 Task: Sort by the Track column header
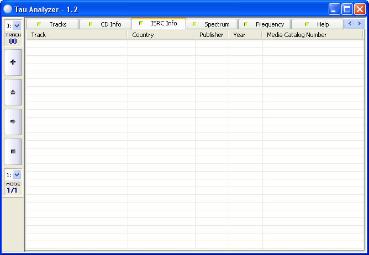(77, 35)
